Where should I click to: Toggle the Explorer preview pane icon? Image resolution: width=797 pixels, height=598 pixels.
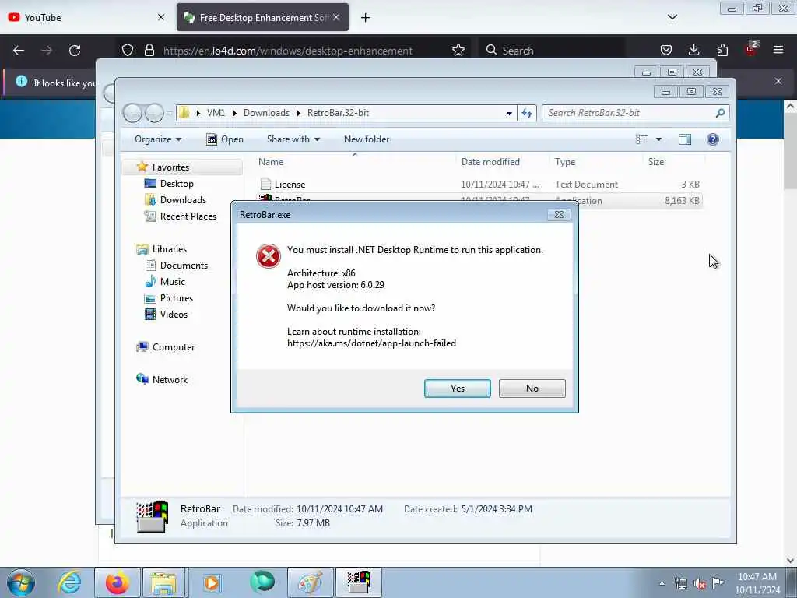685,139
